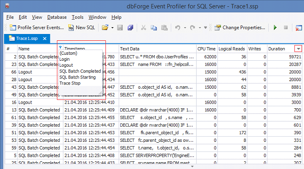The image size is (304, 169).
Task: Click the toolbar drag handle before Profile Server Events
Action: (6, 28)
